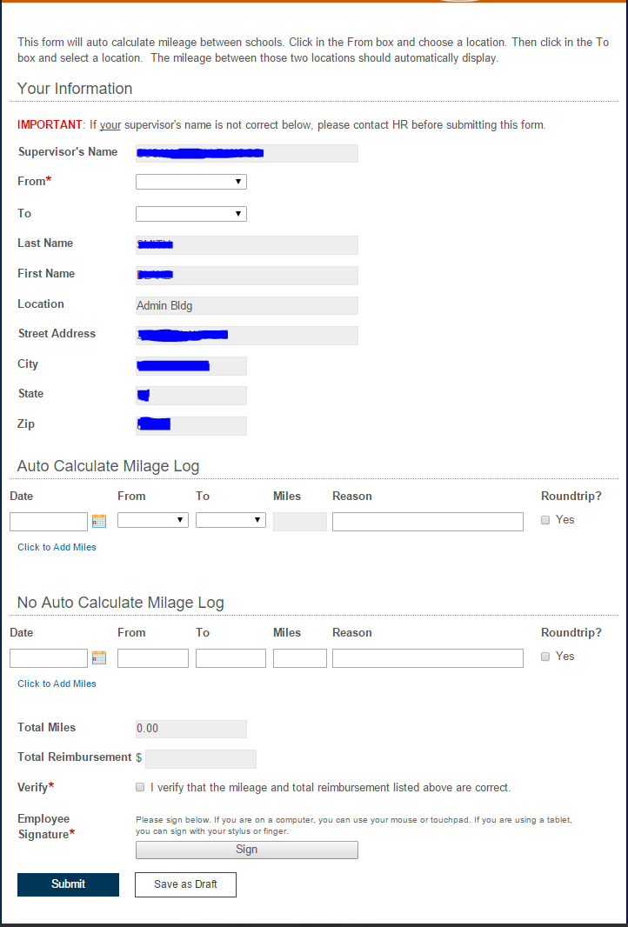Focus the Date field in Auto Calculate log
This screenshot has height=927, width=628.
coord(49,521)
